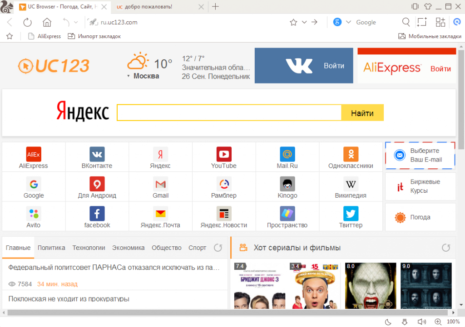The height and width of the screenshot is (327, 465).
Task: Click Выберите Ваш E-mail widget
Action: (x=420, y=155)
